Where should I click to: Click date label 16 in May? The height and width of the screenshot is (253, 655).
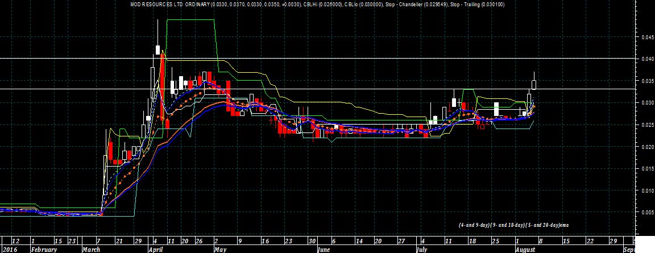pos(264,241)
